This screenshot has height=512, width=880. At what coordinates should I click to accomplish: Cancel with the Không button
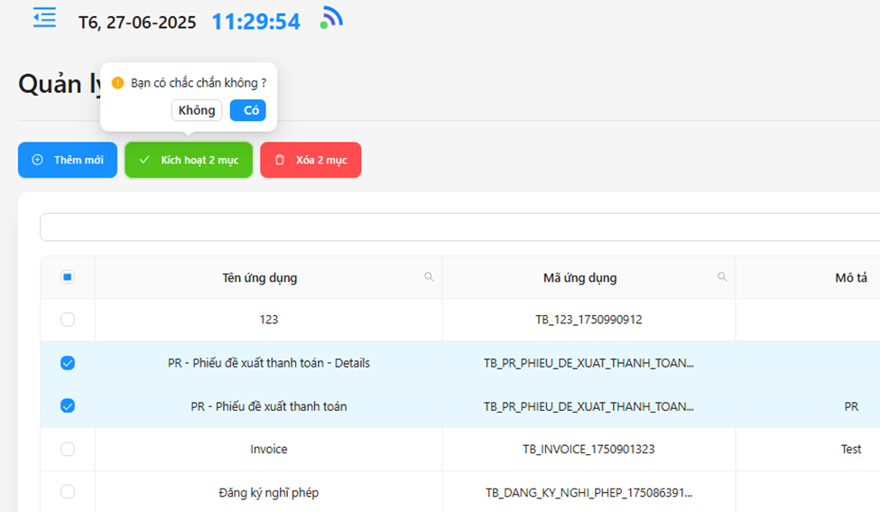coord(197,110)
